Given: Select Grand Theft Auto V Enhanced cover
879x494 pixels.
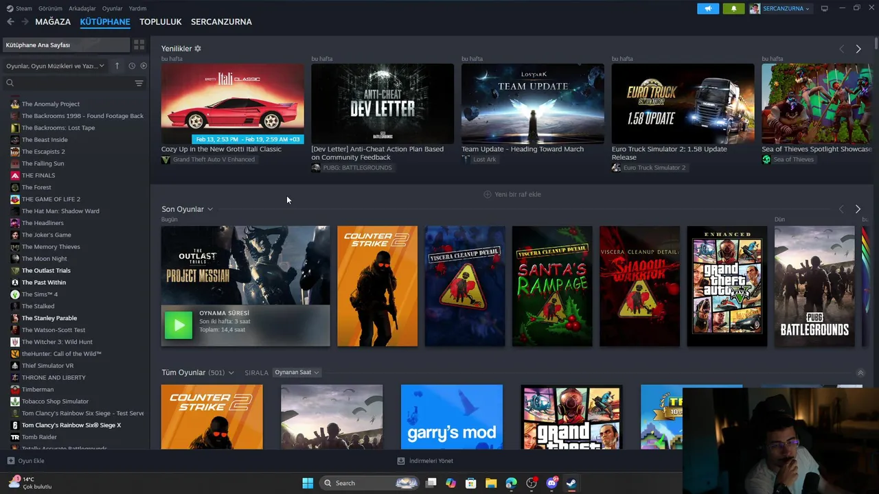Looking at the screenshot, I should [727, 286].
